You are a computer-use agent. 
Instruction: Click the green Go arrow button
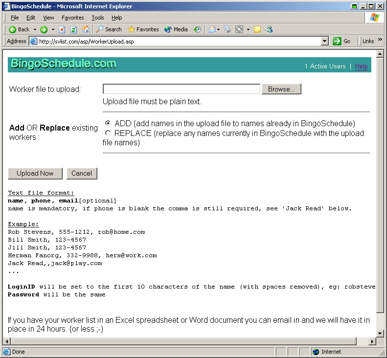342,41
